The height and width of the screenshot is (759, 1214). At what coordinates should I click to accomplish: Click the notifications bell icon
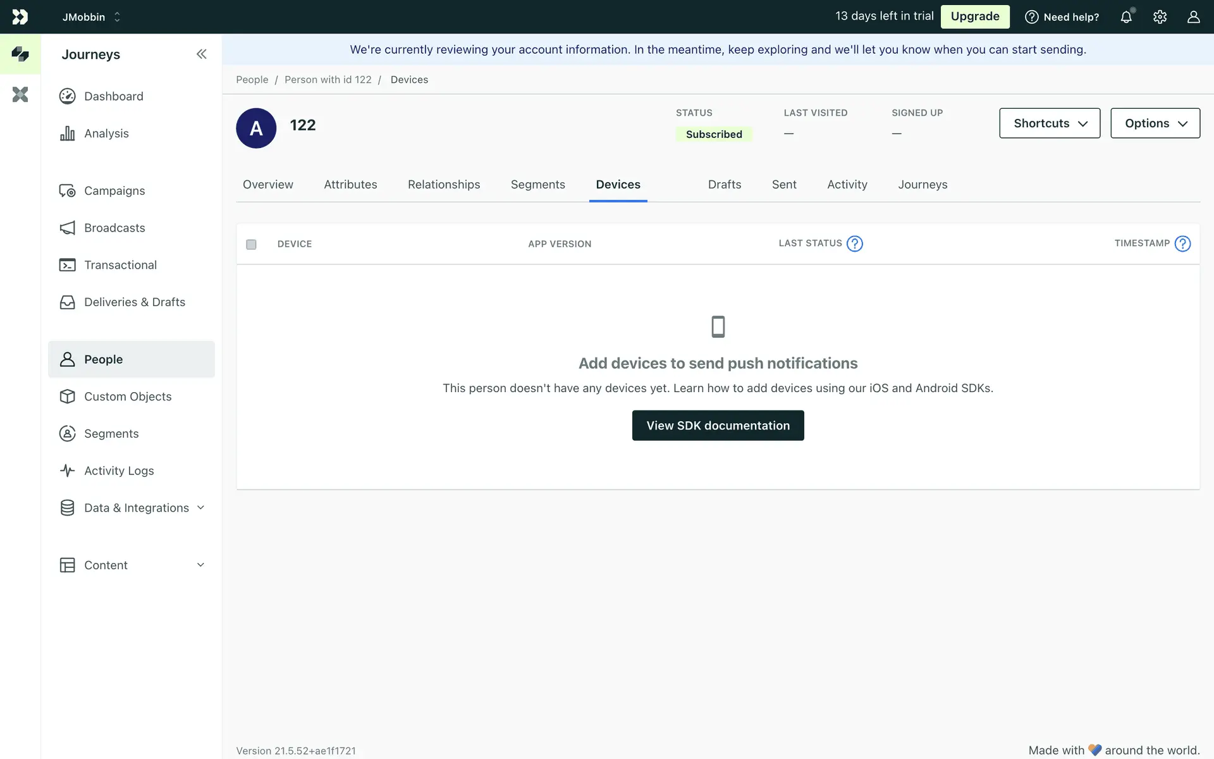(x=1126, y=17)
